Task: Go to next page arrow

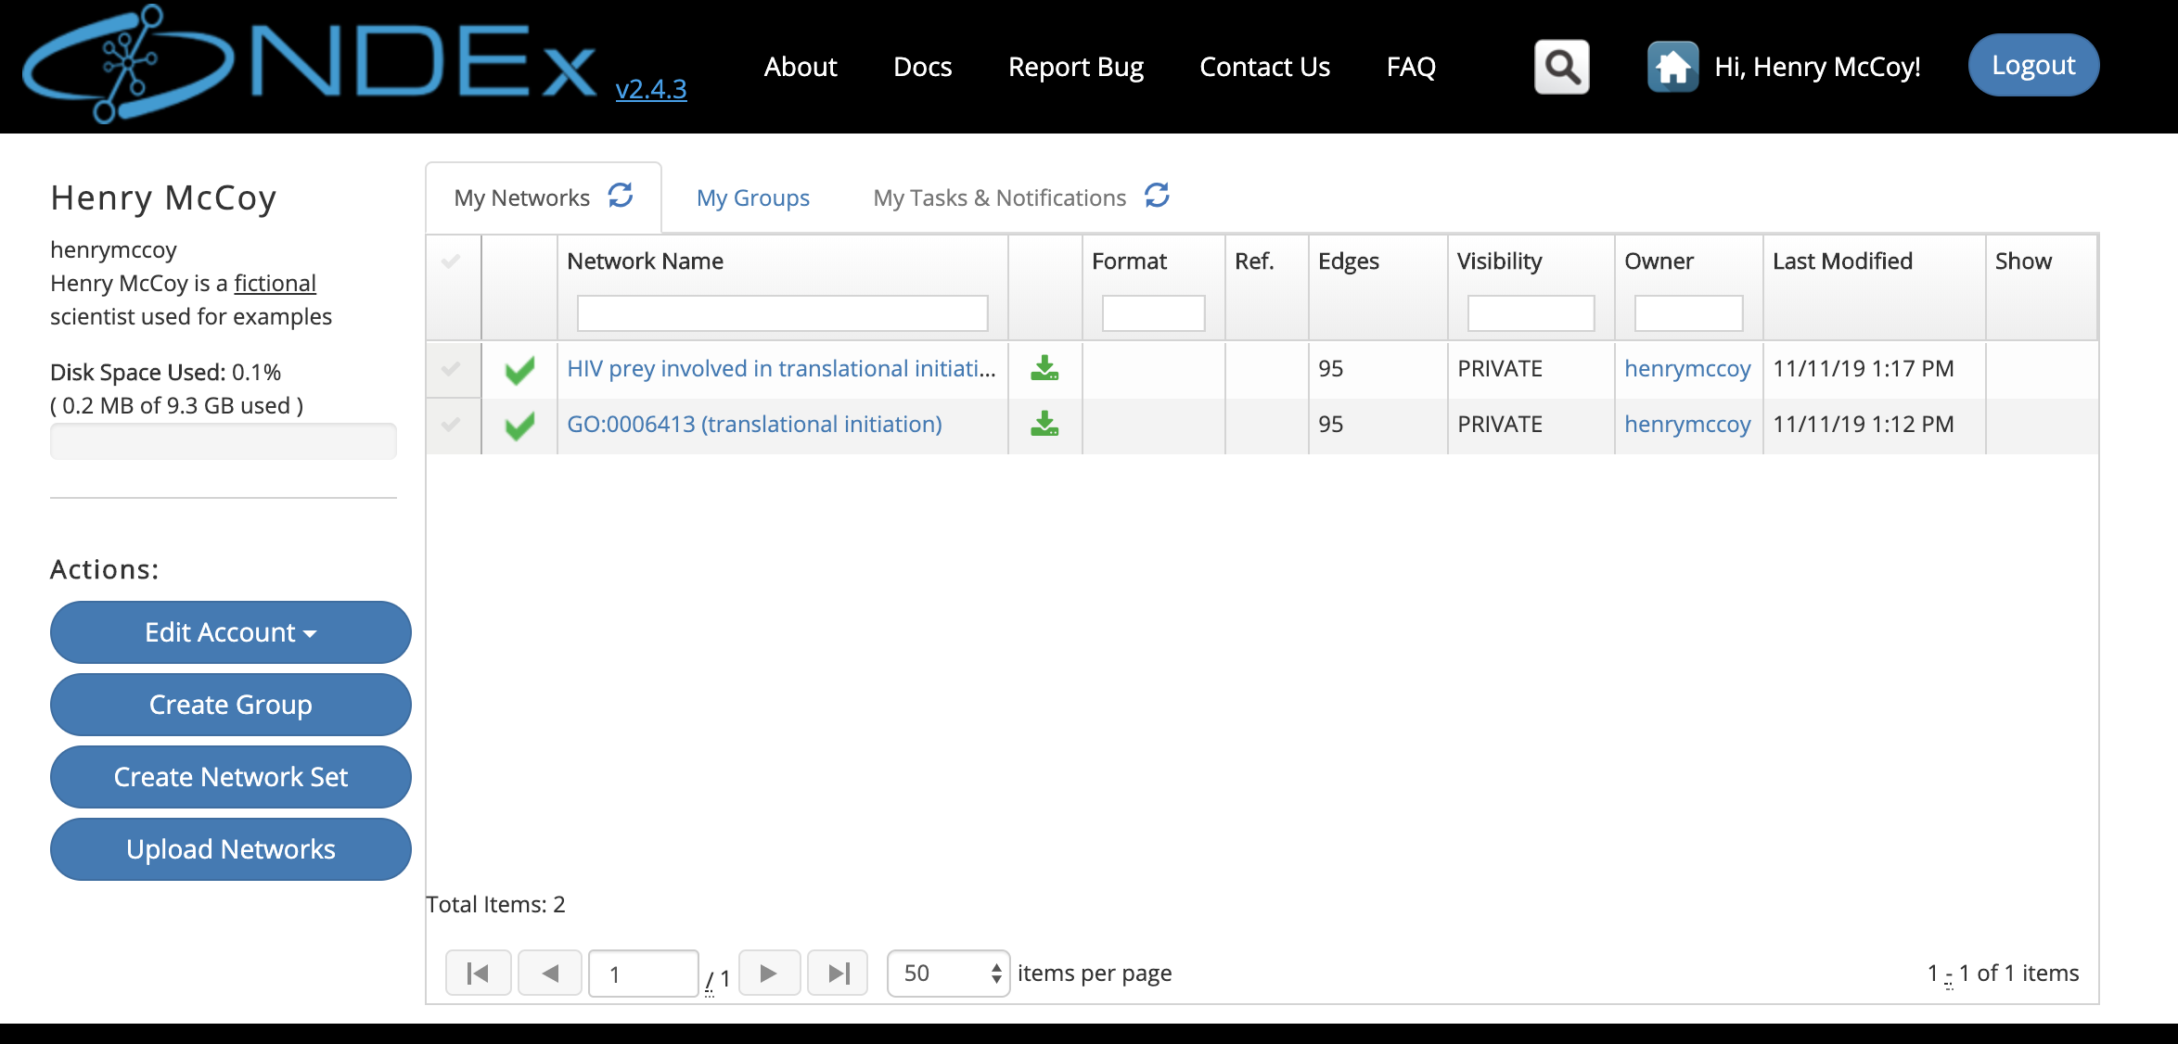Action: pyautogui.click(x=769, y=974)
